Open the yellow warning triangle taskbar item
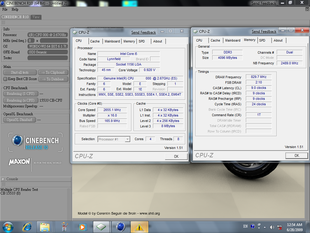 click(x=139, y=227)
